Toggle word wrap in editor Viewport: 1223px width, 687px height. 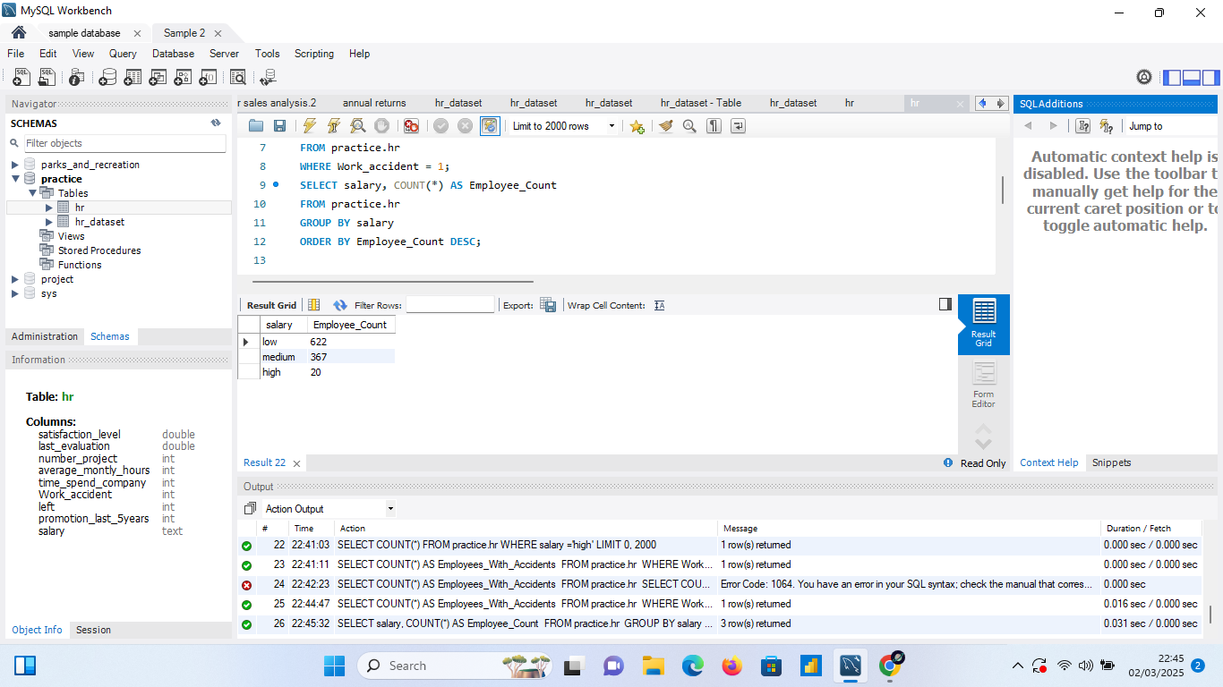pyautogui.click(x=738, y=126)
